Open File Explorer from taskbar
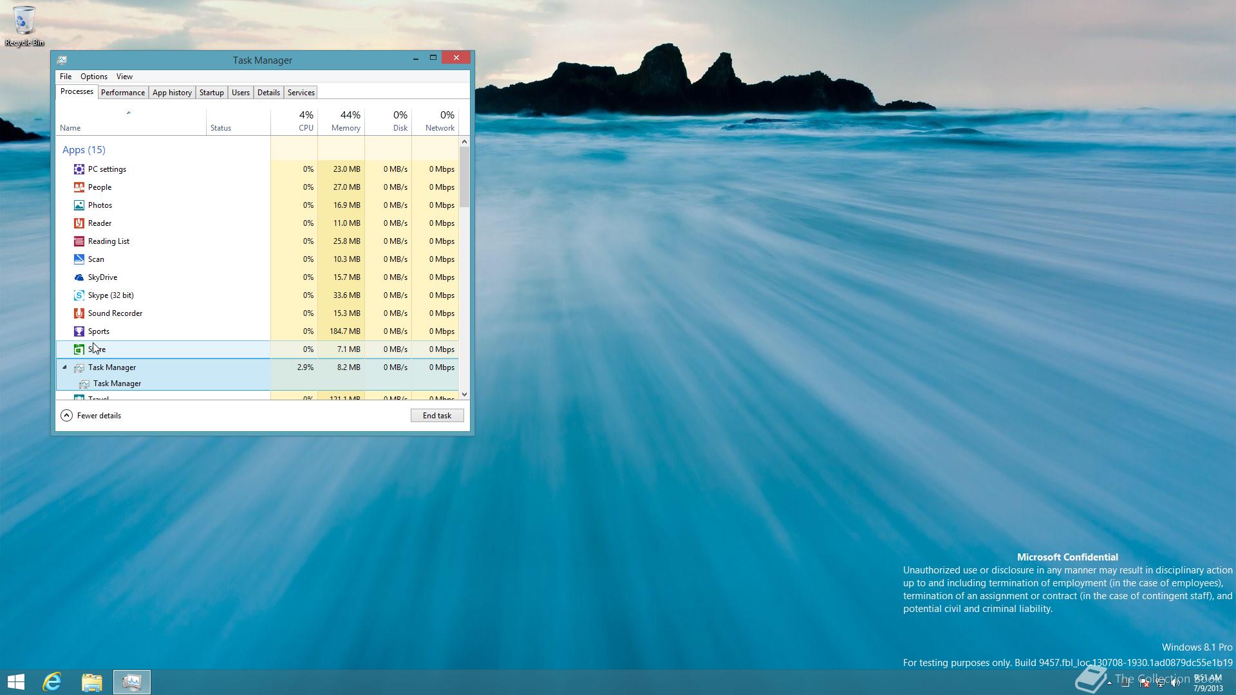This screenshot has width=1236, height=695. (x=92, y=682)
